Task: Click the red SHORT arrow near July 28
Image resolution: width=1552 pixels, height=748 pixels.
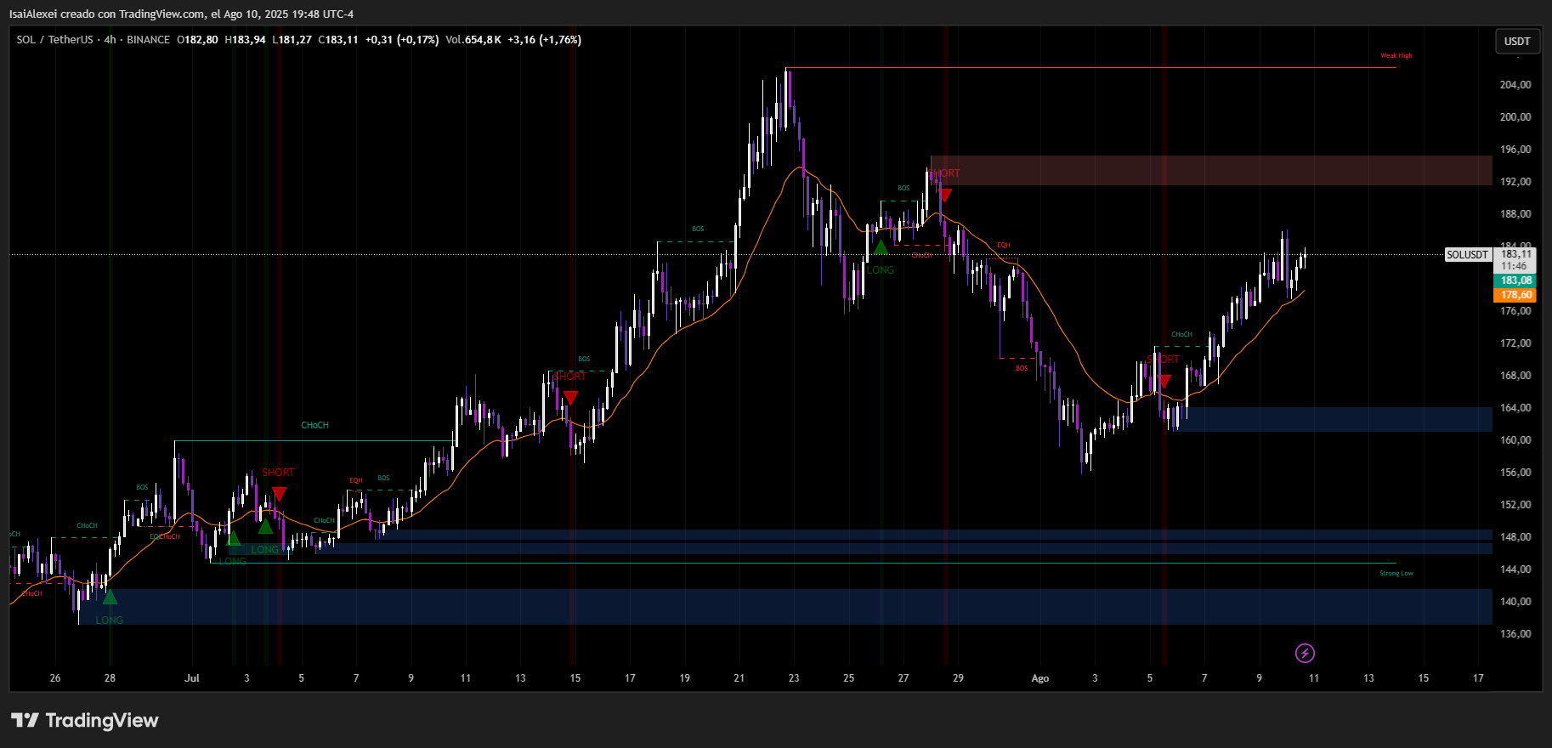Action: 944,195
